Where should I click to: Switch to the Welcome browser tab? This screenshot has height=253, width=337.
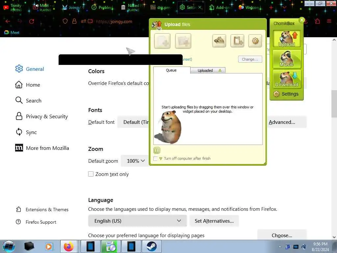pyautogui.click(x=249, y=7)
